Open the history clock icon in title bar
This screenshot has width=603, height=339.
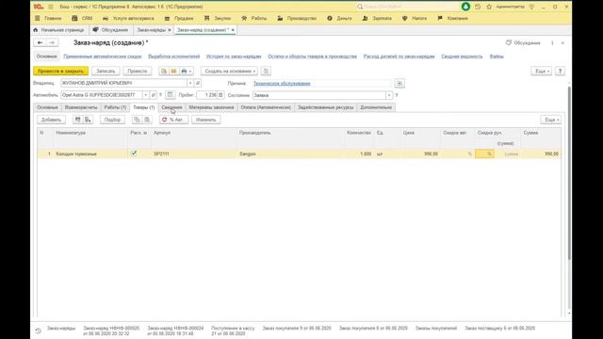click(x=478, y=7)
